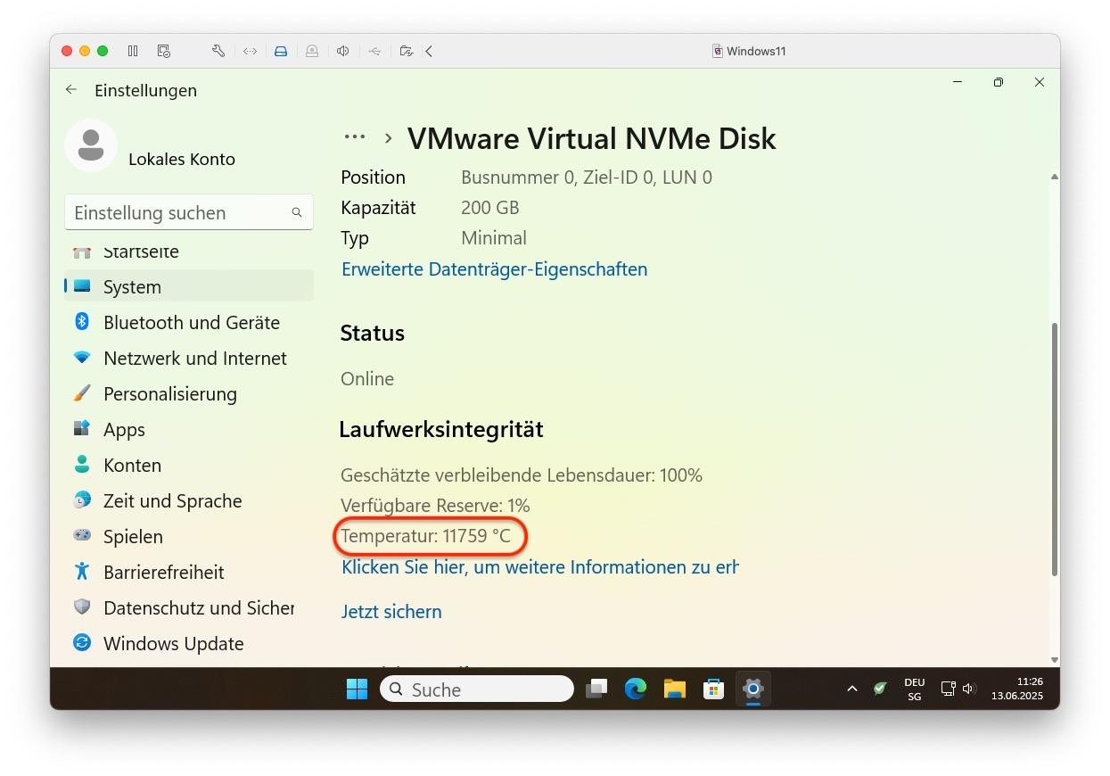The height and width of the screenshot is (776, 1110).
Task: Open Spielen settings
Action: pos(189,536)
